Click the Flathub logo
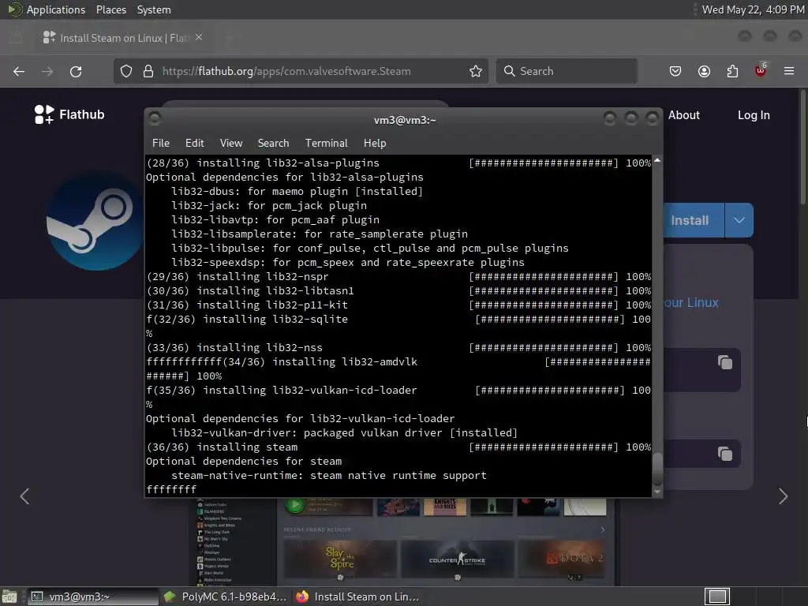Screen dimensions: 808x606 69,114
